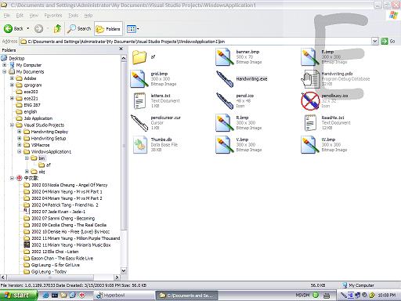Select pencilbusy.ico file icon
The width and height of the screenshot is (401, 301).
310,101
